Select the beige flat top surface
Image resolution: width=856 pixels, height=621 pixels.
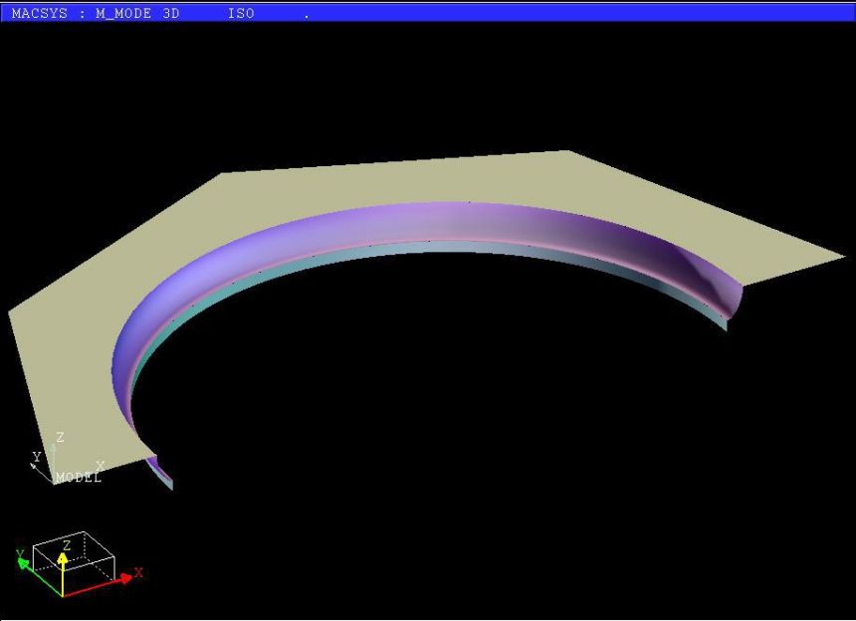click(398, 184)
